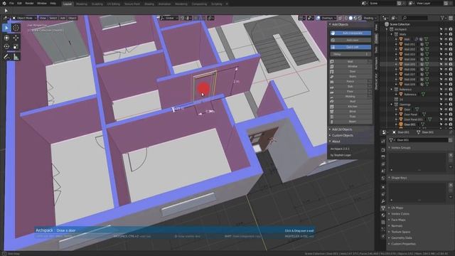This screenshot has height=256, width=455.
Task: Select Wall.007 in the outliner
Action: tap(409, 74)
